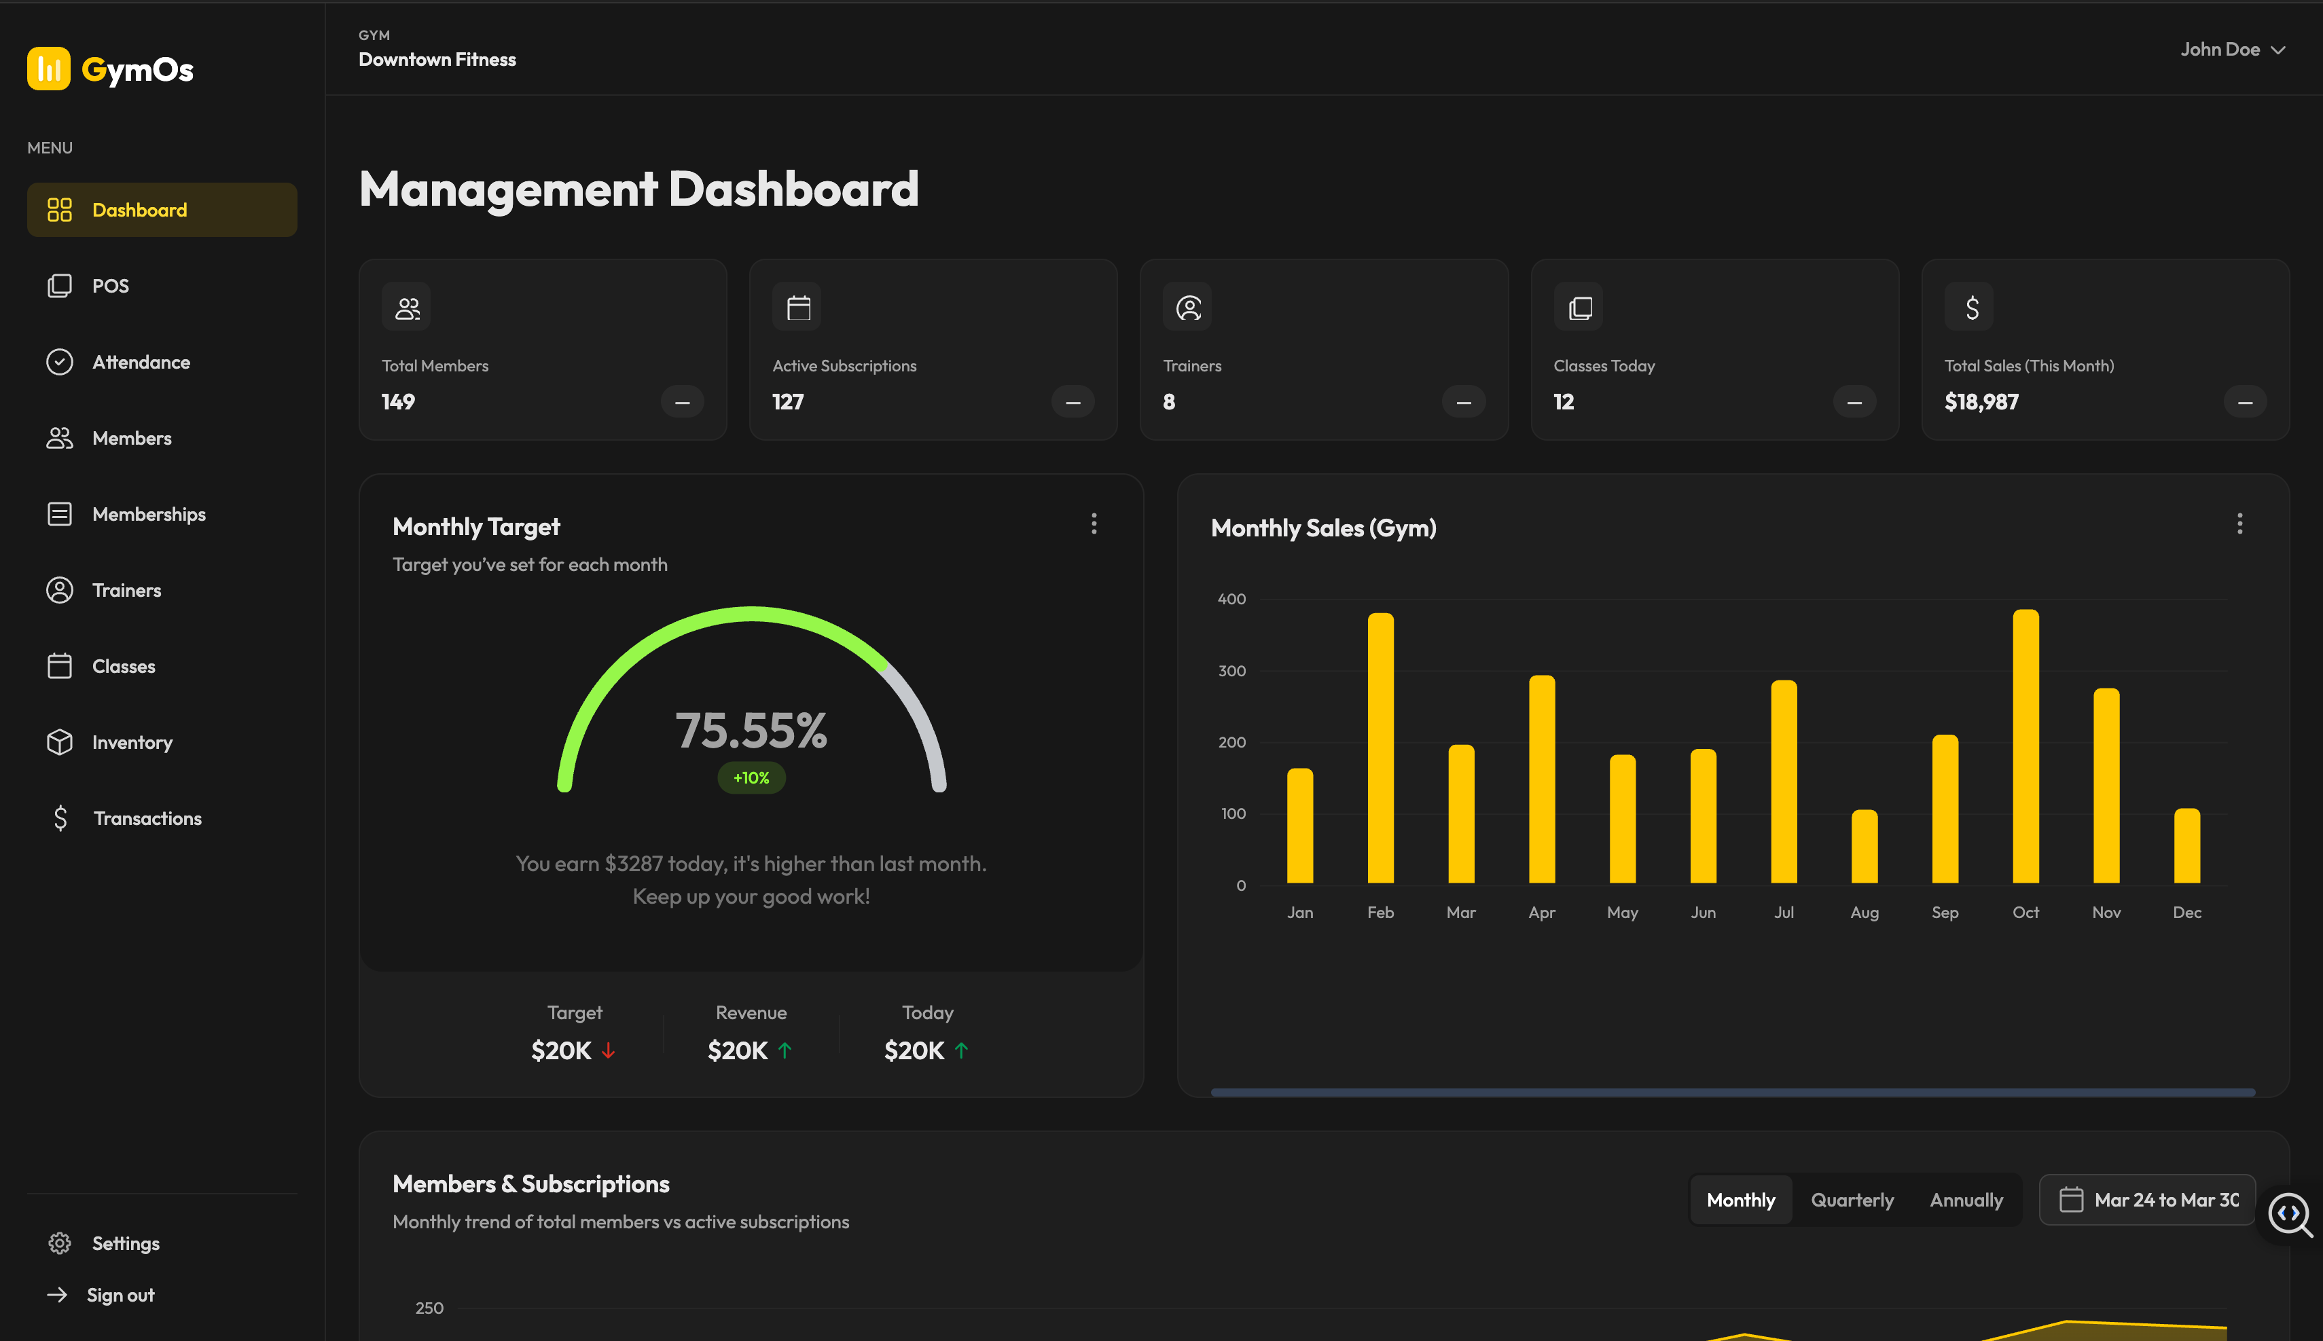Click Sign out link
The width and height of the screenshot is (2323, 1341).
pyautogui.click(x=120, y=1295)
